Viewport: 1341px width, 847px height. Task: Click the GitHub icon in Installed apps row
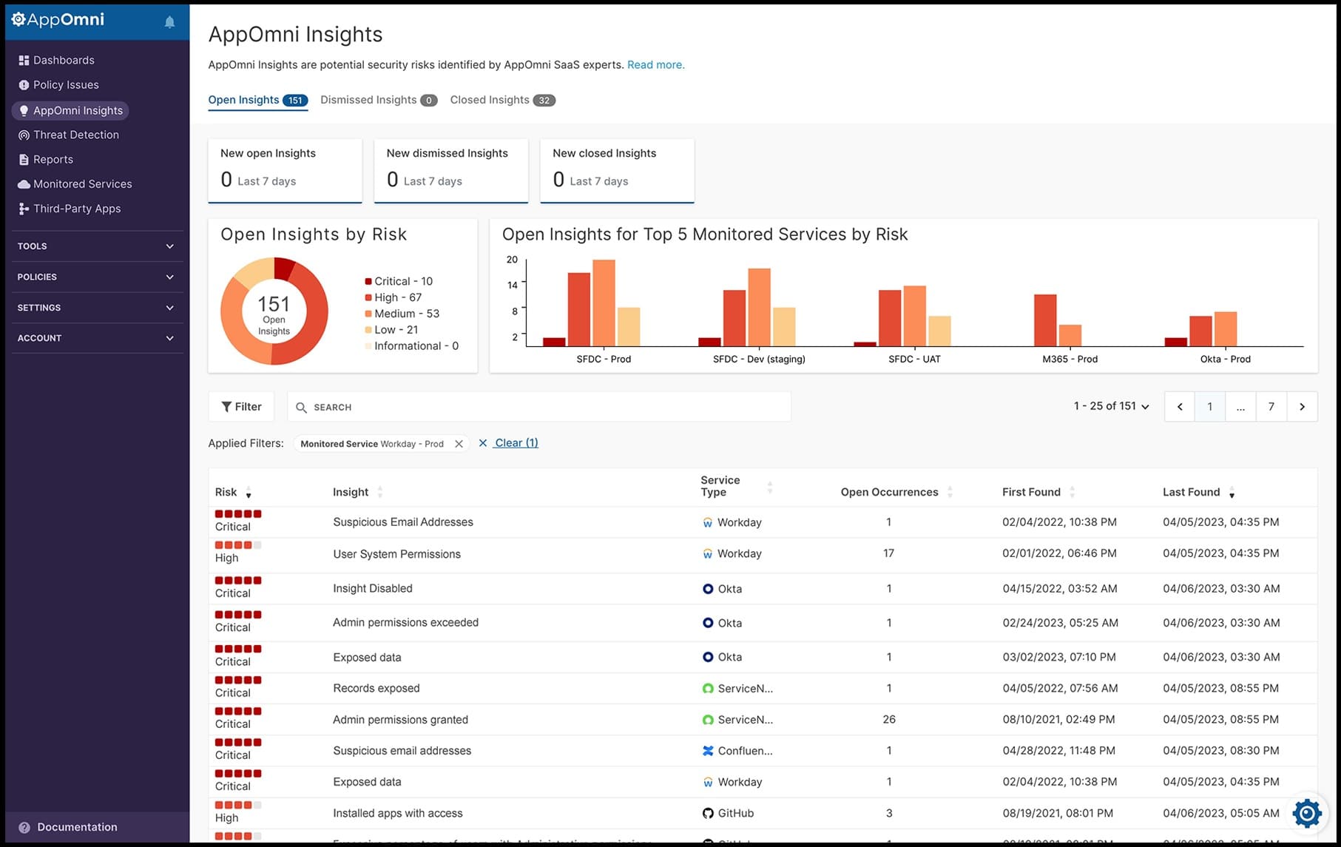(708, 813)
